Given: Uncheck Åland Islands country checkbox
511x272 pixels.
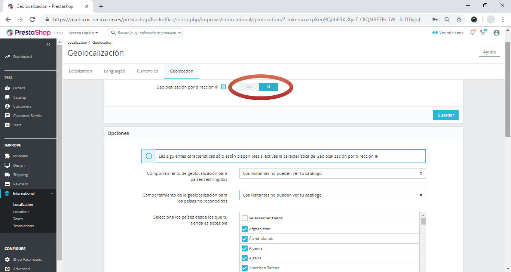Looking at the screenshot, I should pyautogui.click(x=245, y=239).
